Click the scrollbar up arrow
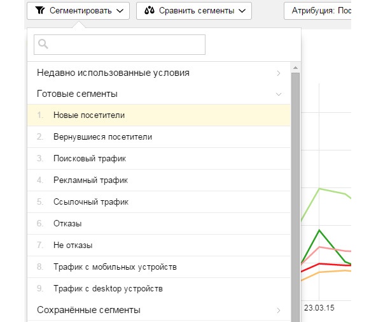 [295, 68]
